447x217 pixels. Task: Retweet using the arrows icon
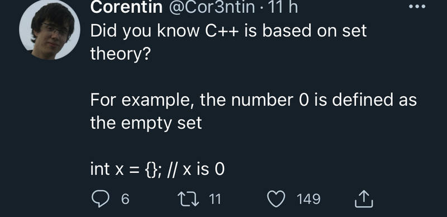click(188, 199)
